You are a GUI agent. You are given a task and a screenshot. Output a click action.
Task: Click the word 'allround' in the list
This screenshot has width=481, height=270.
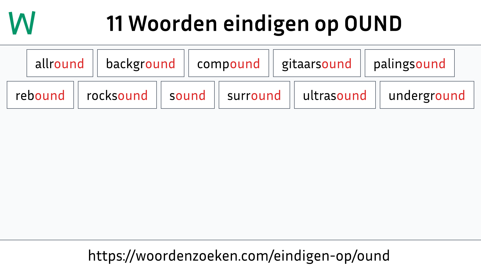[60, 63]
